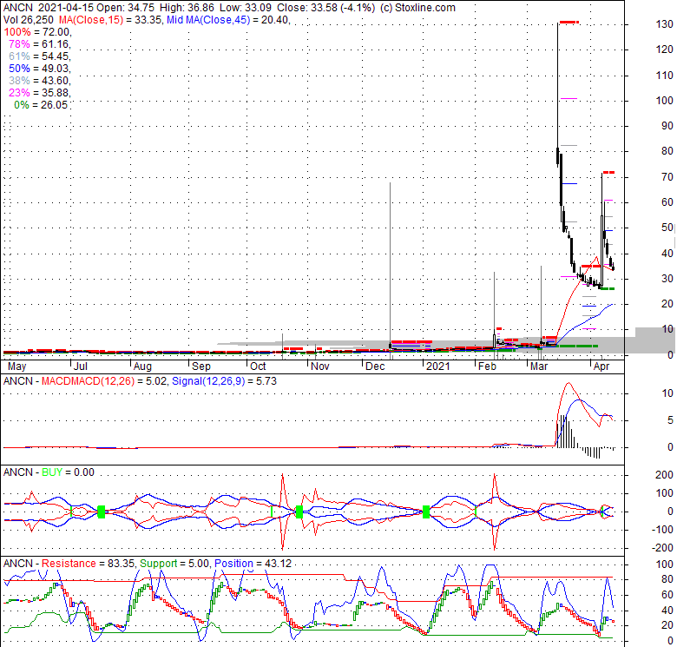
Task: Click the green support marker near 26
Action: click(x=609, y=288)
